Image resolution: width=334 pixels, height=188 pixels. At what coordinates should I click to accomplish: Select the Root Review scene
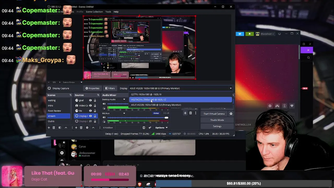[x=58, y=111]
